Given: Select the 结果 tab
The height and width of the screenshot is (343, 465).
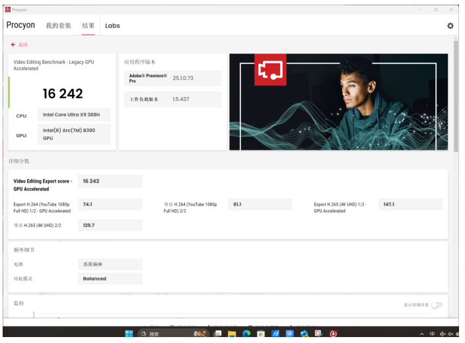Looking at the screenshot, I should [88, 26].
